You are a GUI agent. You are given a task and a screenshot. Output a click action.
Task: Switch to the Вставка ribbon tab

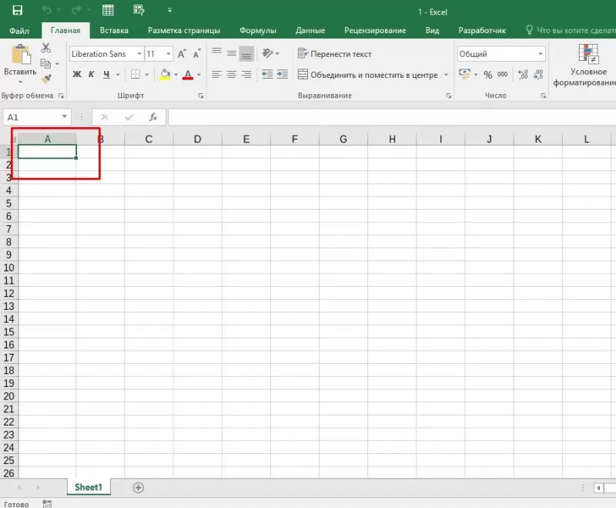pyautogui.click(x=114, y=30)
